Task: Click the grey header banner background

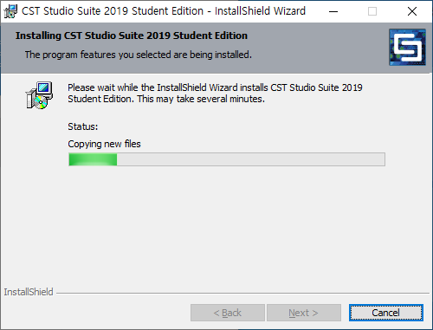Action: click(x=318, y=48)
